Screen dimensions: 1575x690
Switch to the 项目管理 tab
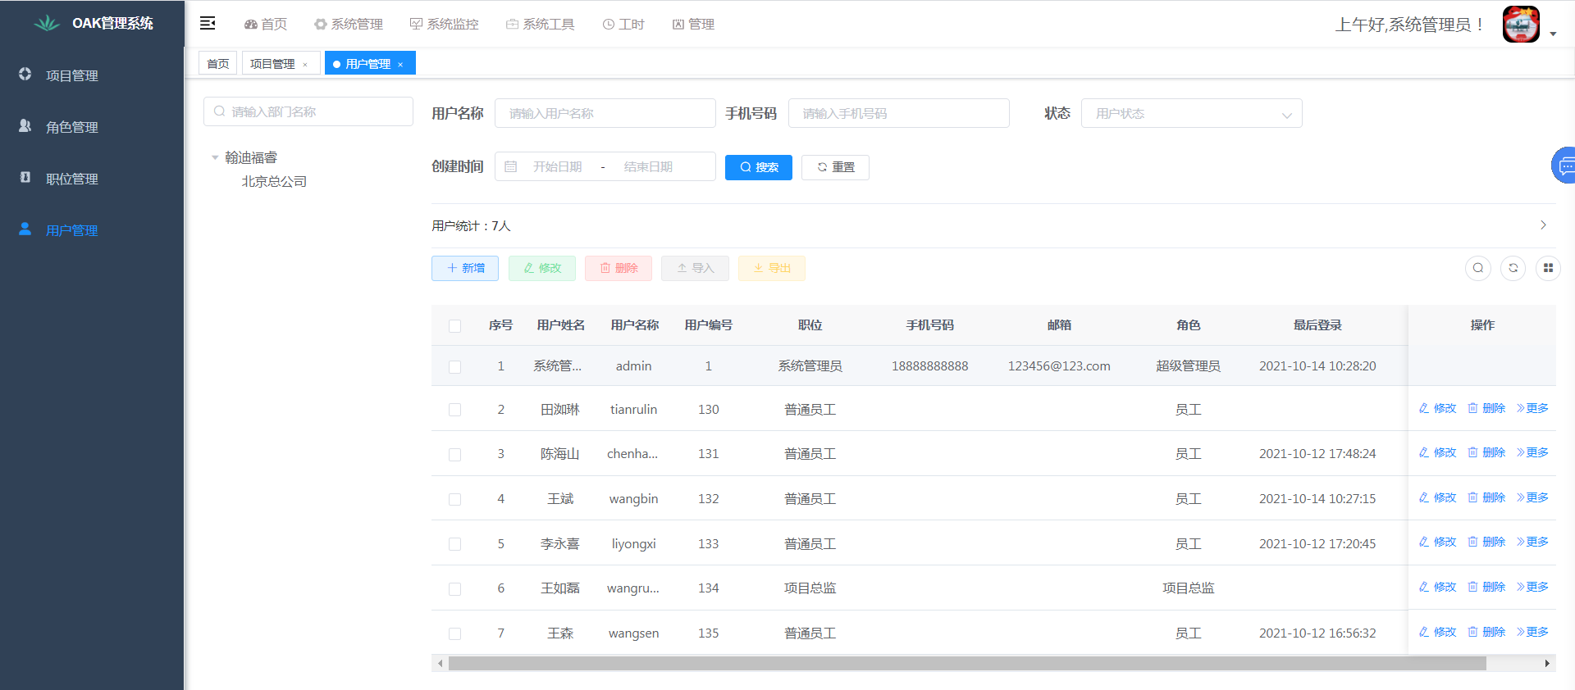pos(272,64)
